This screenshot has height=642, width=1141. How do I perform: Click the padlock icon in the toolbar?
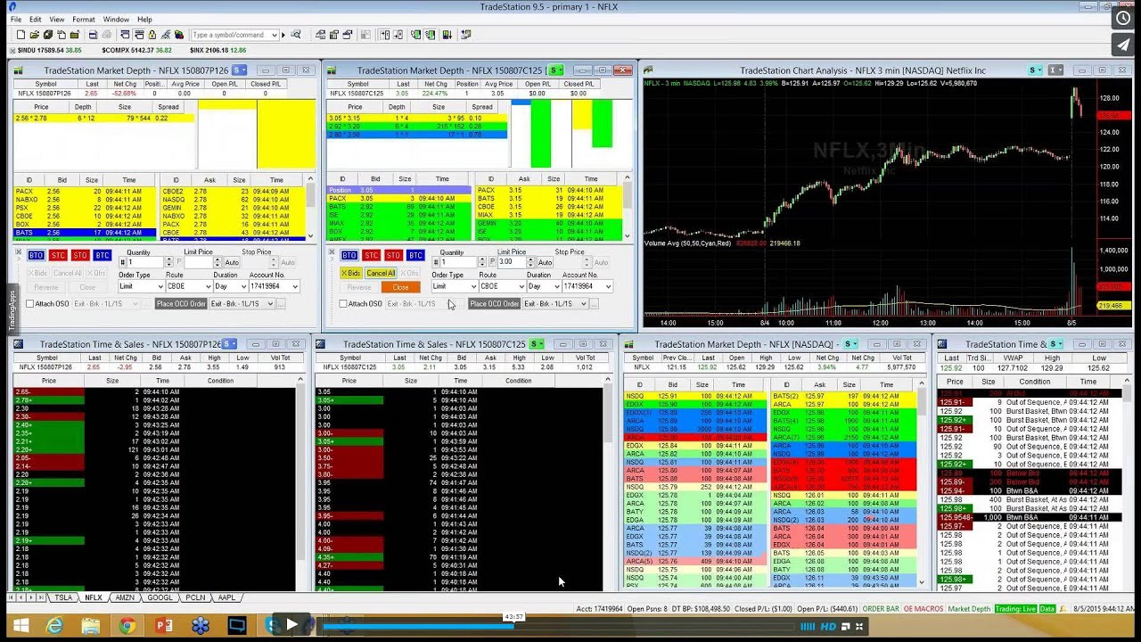click(x=152, y=35)
